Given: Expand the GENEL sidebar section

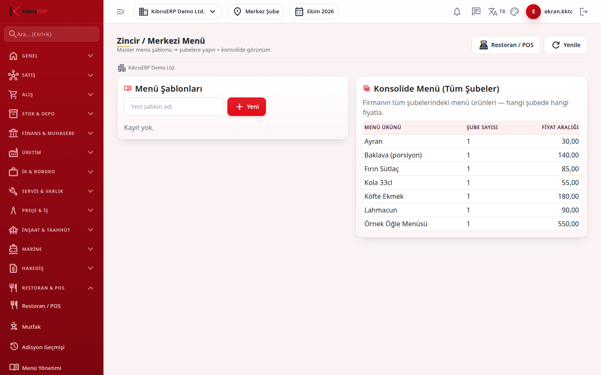Looking at the screenshot, I should click(52, 56).
